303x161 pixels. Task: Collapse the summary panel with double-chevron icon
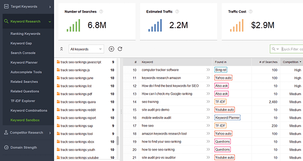[61, 49]
